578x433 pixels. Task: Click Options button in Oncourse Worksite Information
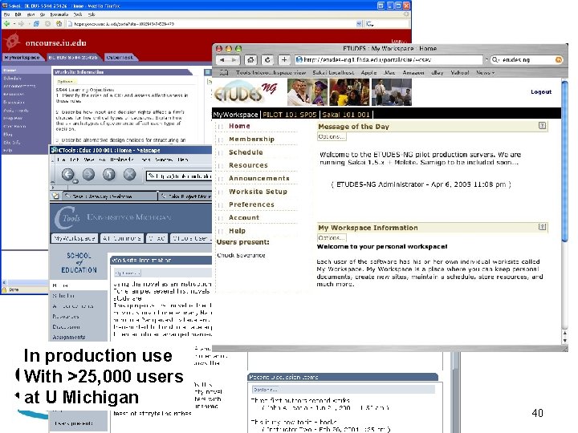pyautogui.click(x=67, y=81)
